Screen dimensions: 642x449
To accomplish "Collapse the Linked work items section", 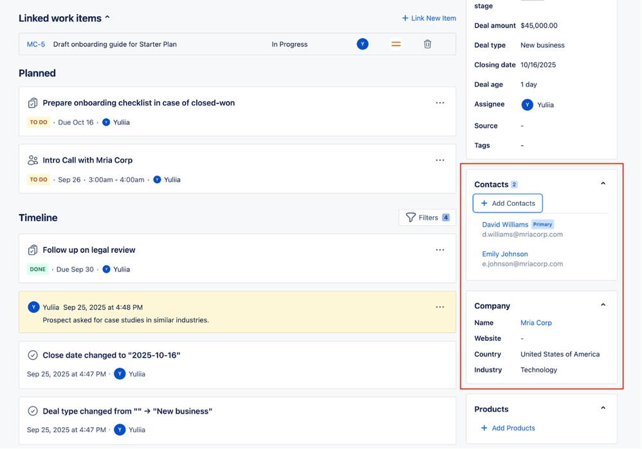I will (107, 18).
